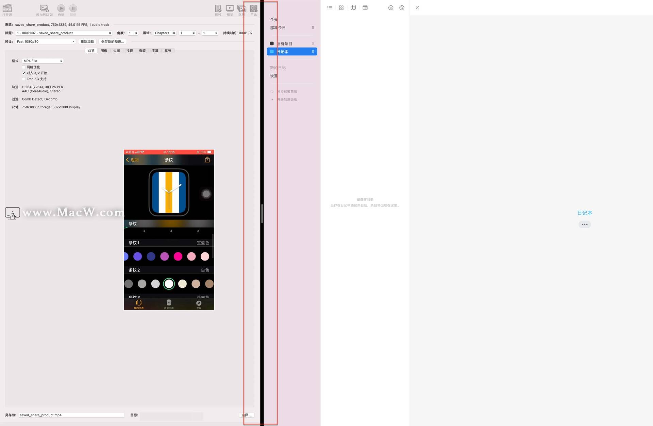
Task: Click the journal filter icon
Action: coord(390,8)
